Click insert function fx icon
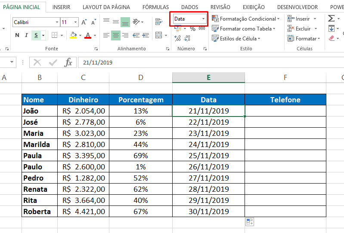 [x=68, y=62]
